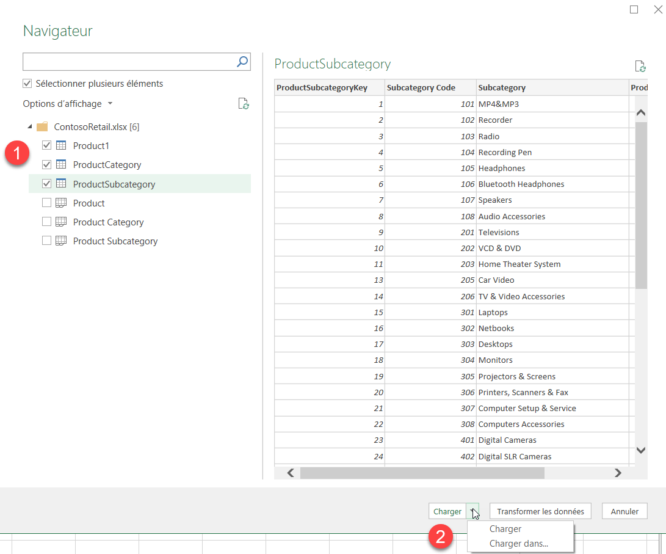Screen dimensions: 666x554
Task: Select Charger from the open menu
Action: coord(505,528)
